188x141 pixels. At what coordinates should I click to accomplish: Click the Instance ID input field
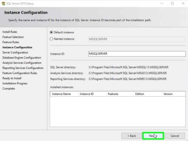pos(137,54)
